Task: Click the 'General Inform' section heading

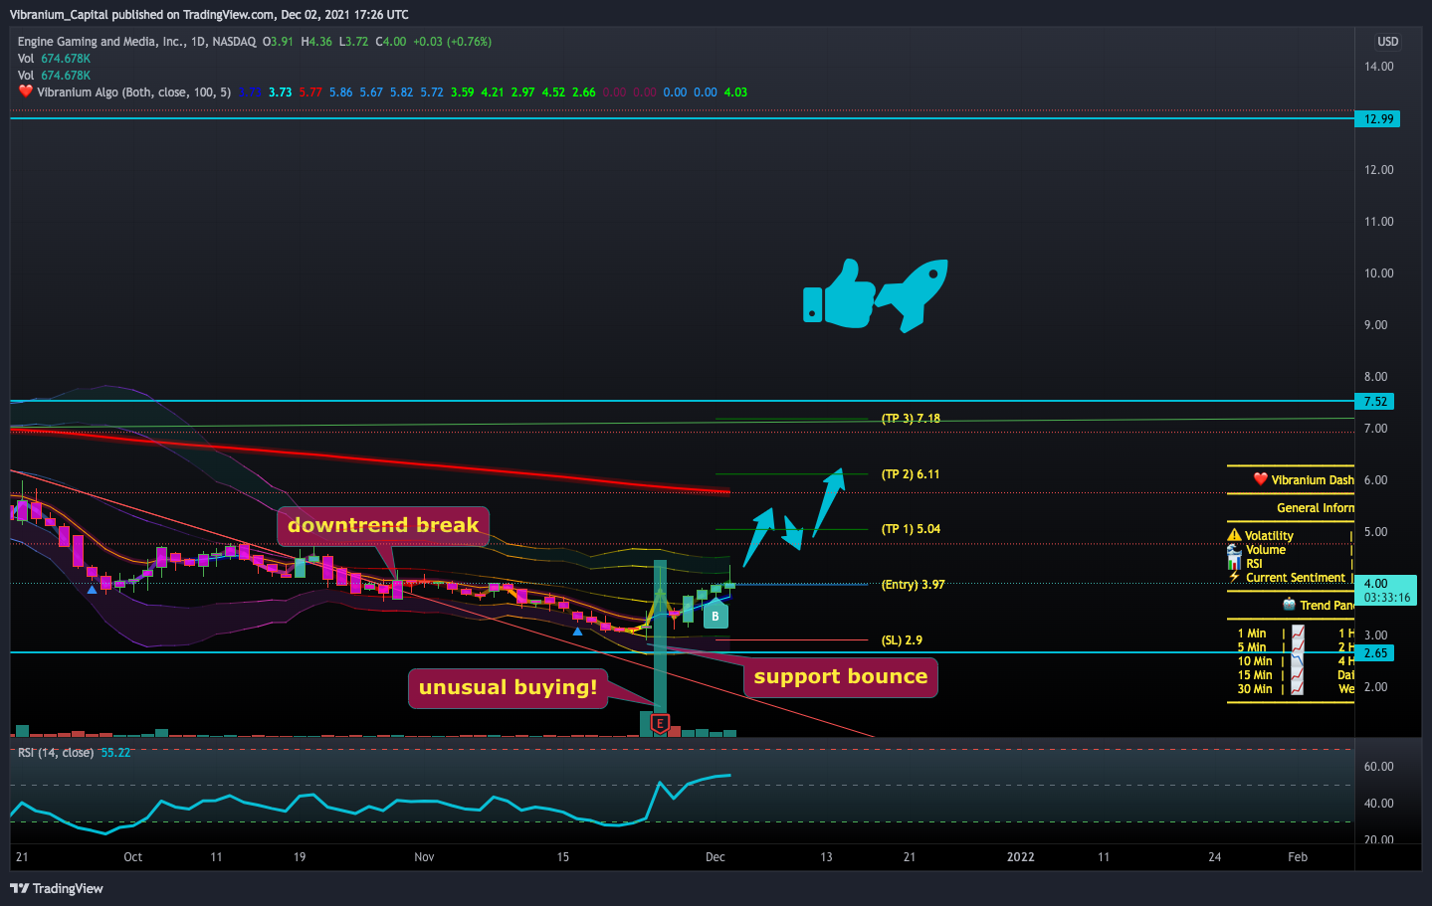Action: 1315,507
